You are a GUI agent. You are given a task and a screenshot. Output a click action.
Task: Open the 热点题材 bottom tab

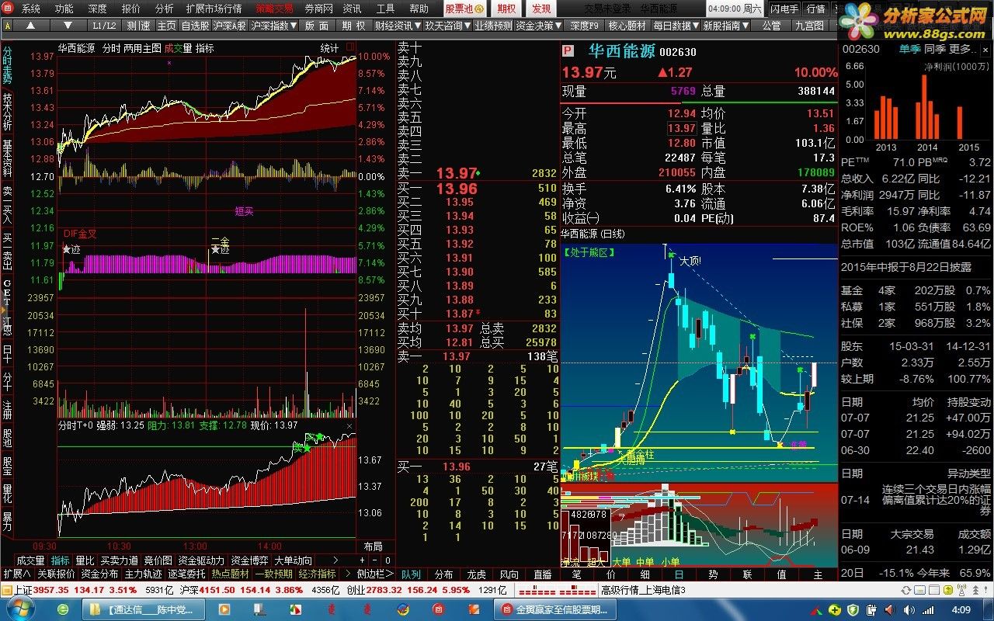(231, 574)
